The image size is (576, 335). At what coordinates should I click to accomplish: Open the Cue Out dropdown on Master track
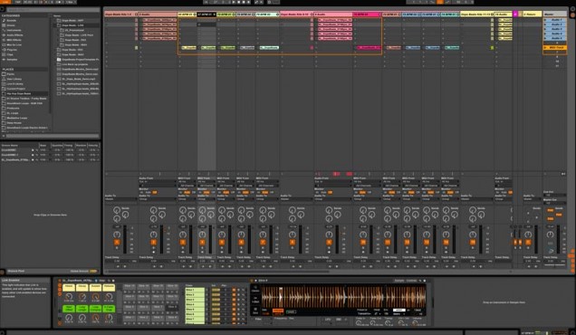tap(554, 195)
